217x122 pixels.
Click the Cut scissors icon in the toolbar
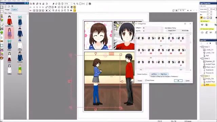53,4
